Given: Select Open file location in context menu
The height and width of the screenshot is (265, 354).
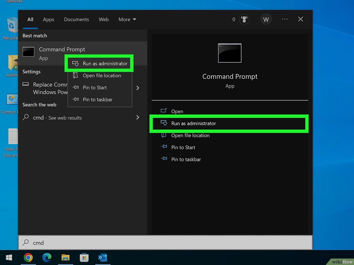Looking at the screenshot, I should [102, 76].
